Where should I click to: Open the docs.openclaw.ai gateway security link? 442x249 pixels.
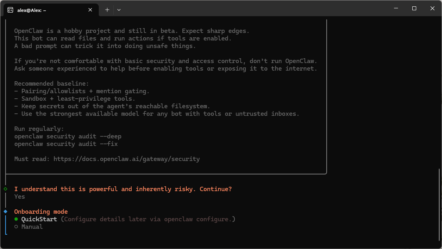[126, 159]
